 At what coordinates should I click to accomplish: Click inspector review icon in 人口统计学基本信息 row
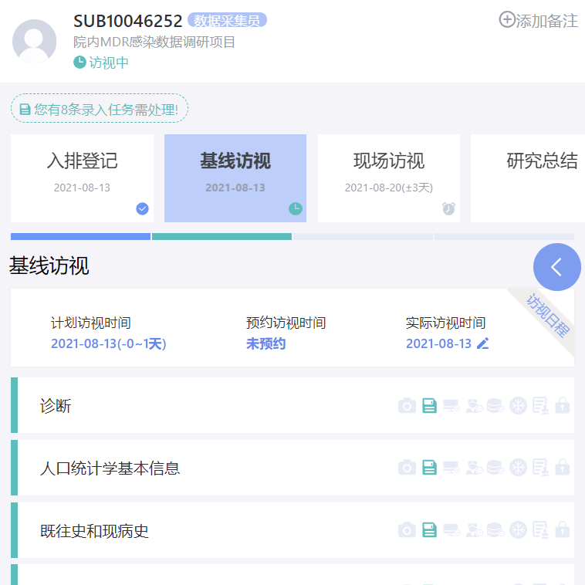[x=474, y=468]
